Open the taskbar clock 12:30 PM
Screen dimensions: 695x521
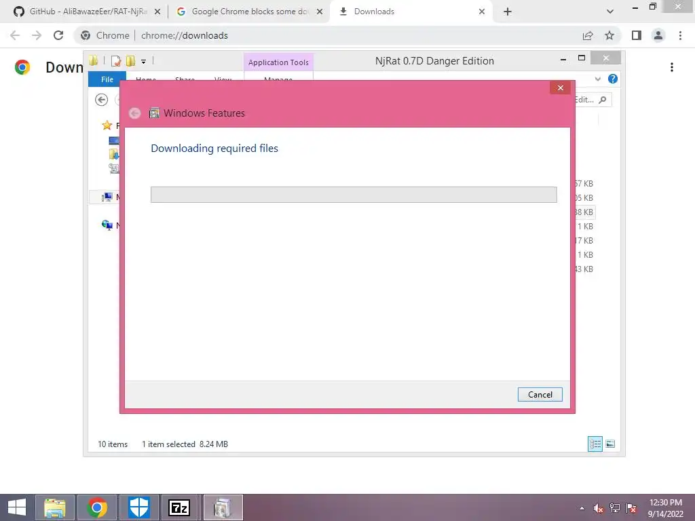click(x=665, y=508)
